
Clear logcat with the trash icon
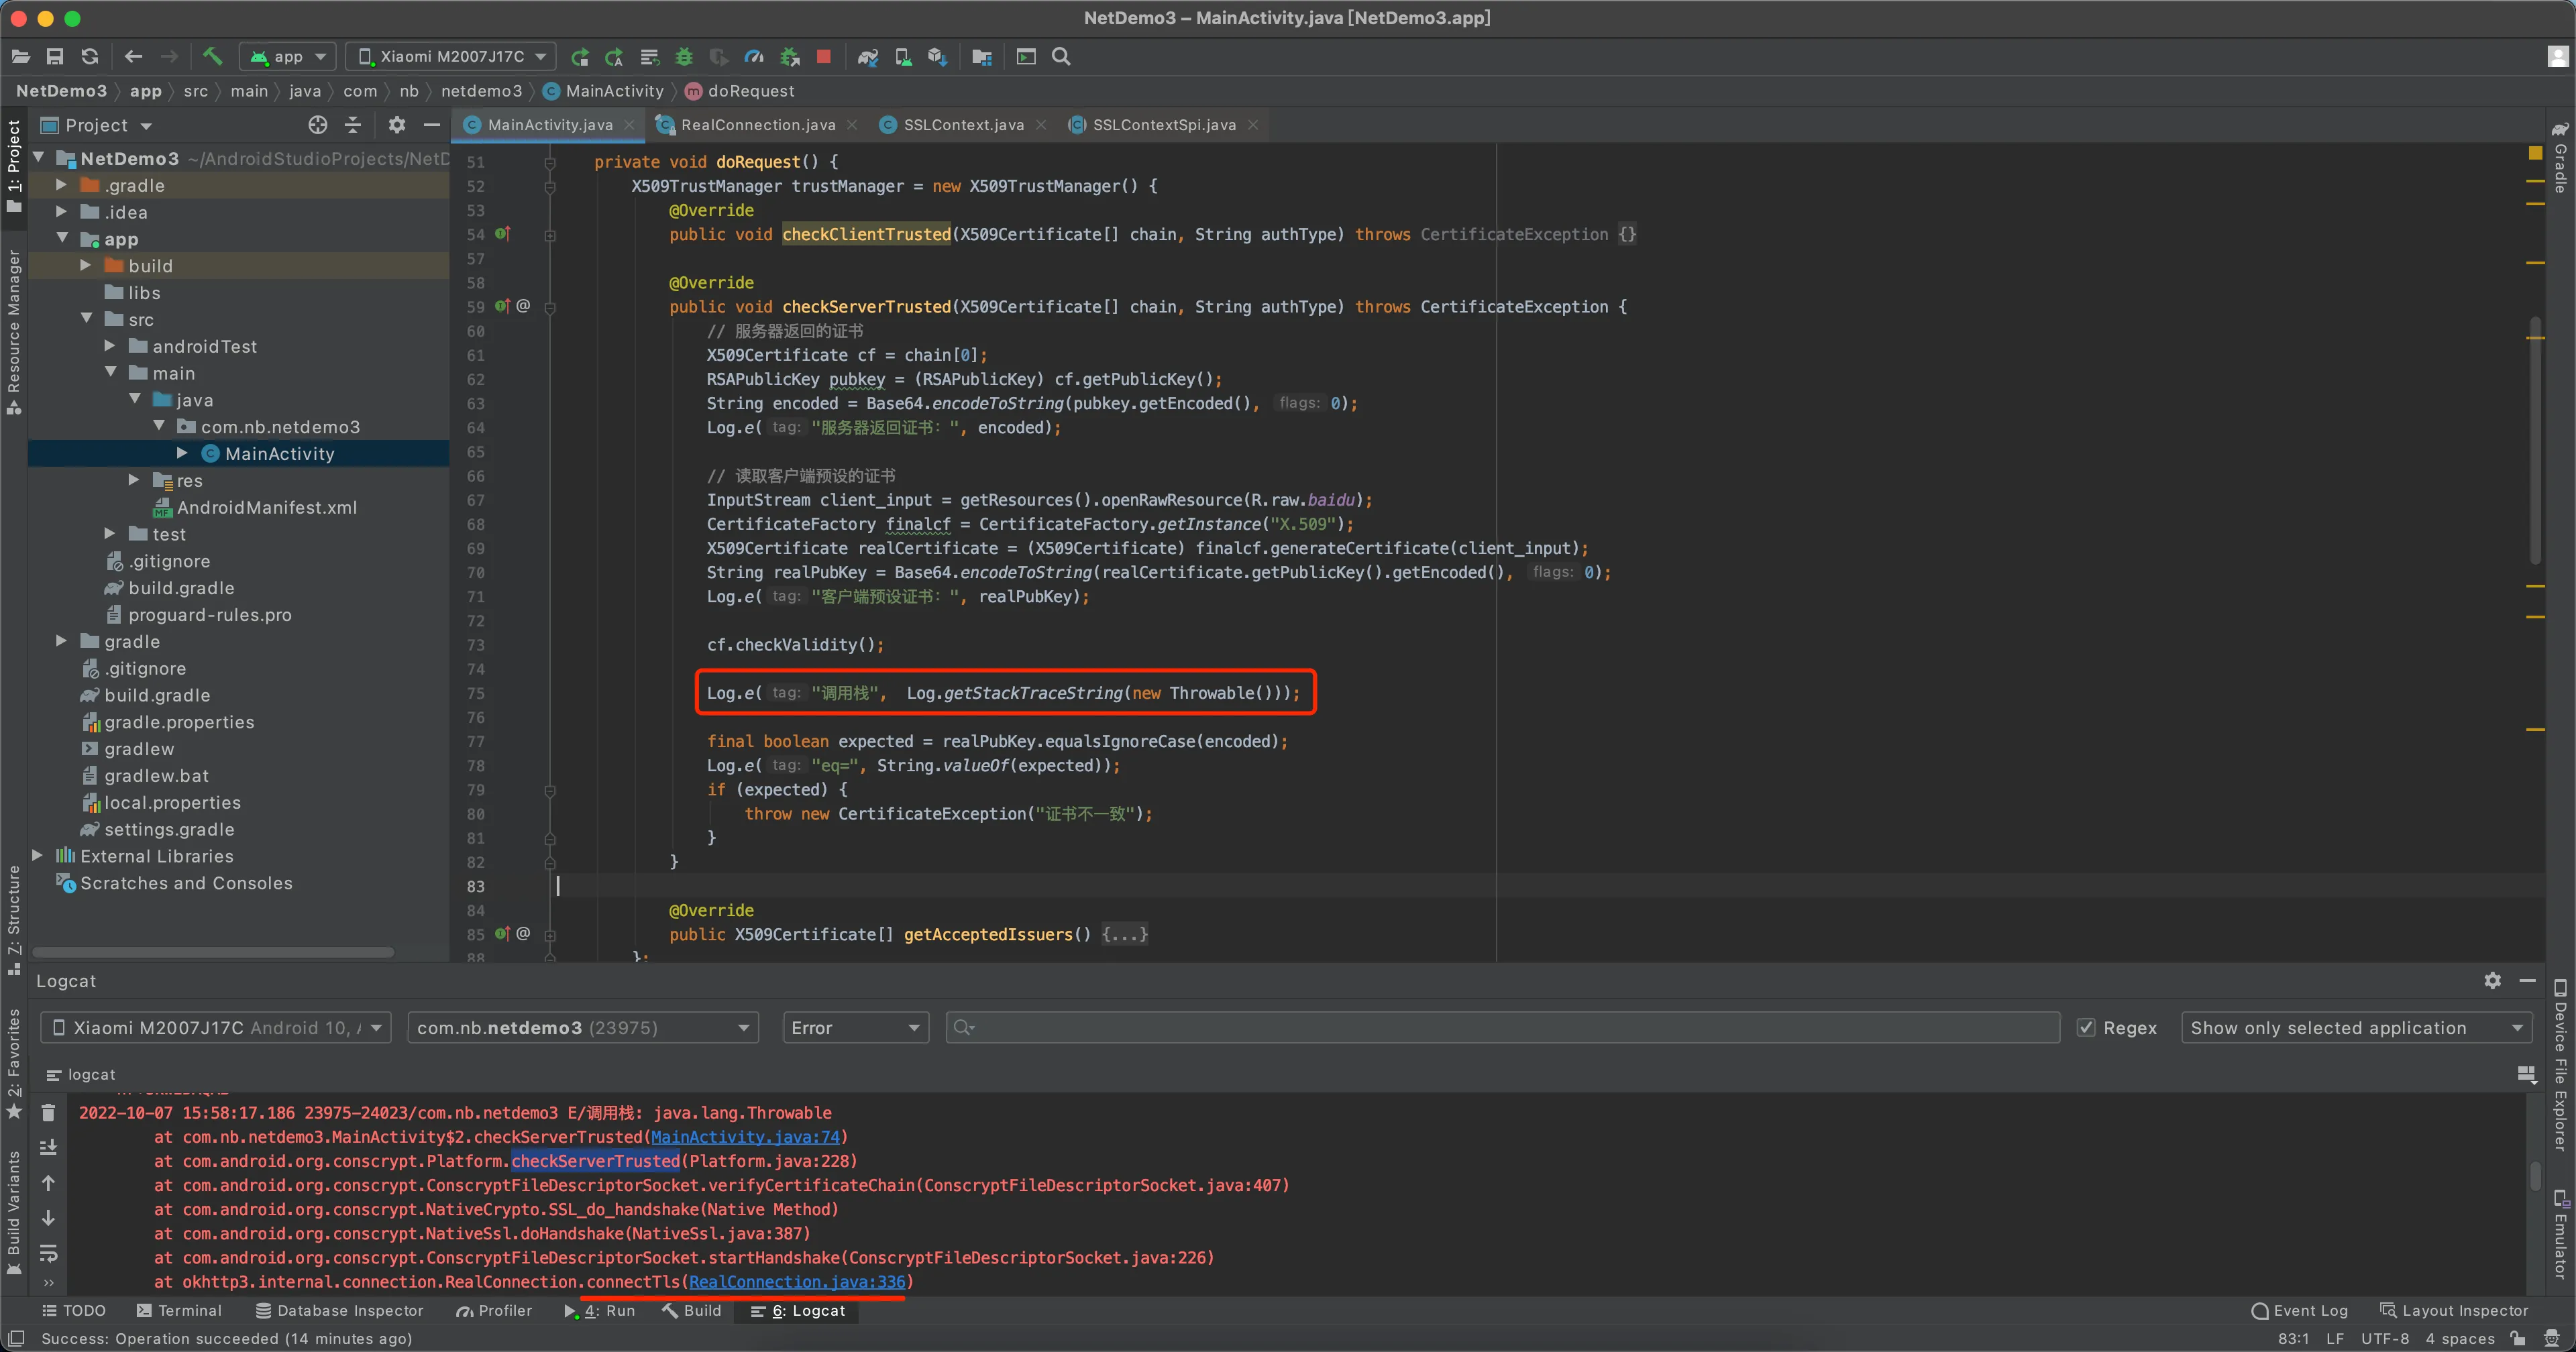[x=48, y=1112]
